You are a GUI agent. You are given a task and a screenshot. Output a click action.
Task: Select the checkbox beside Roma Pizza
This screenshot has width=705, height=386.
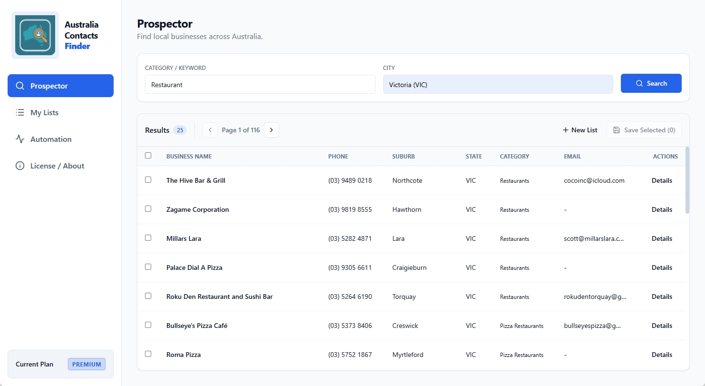148,354
